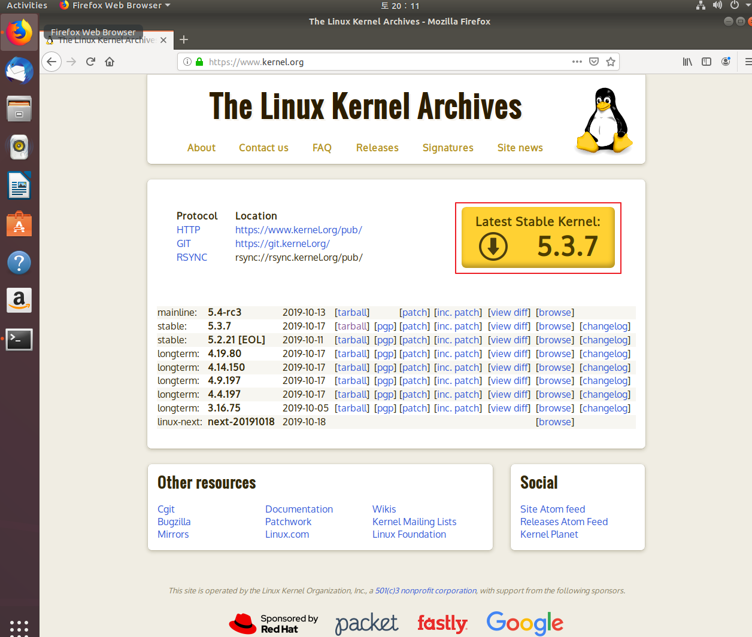Click the packet sponsor logo

366,624
